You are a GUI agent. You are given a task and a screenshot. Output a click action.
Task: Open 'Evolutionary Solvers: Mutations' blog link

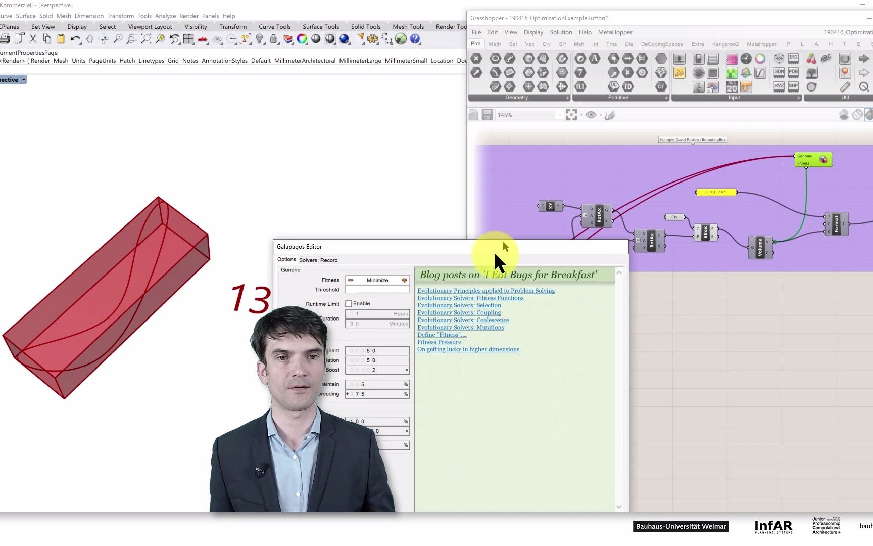(x=460, y=328)
